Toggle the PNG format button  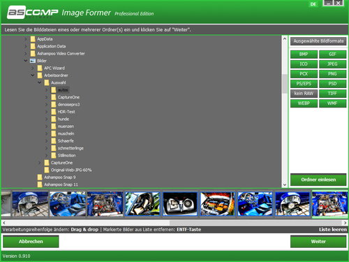click(332, 74)
